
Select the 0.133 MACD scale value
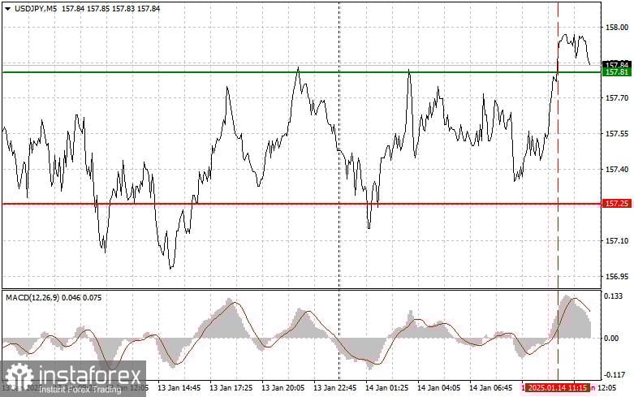(x=614, y=296)
